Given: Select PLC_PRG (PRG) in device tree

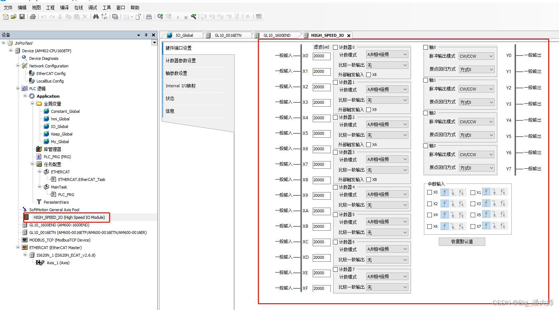Looking at the screenshot, I should 57,157.
